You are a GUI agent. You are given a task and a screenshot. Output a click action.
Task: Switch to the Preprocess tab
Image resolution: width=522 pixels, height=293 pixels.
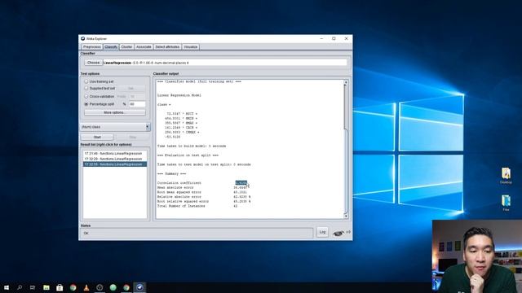[91, 47]
